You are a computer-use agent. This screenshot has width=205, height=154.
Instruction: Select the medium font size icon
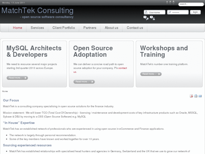170,2
